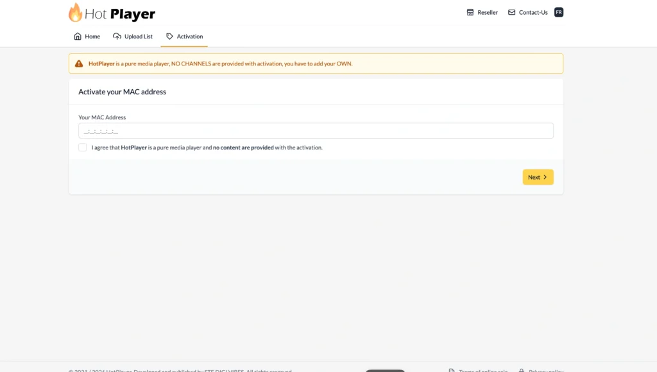Click the 'I agree that HotPlayer' agreement text
The width and height of the screenshot is (657, 372).
207,148
